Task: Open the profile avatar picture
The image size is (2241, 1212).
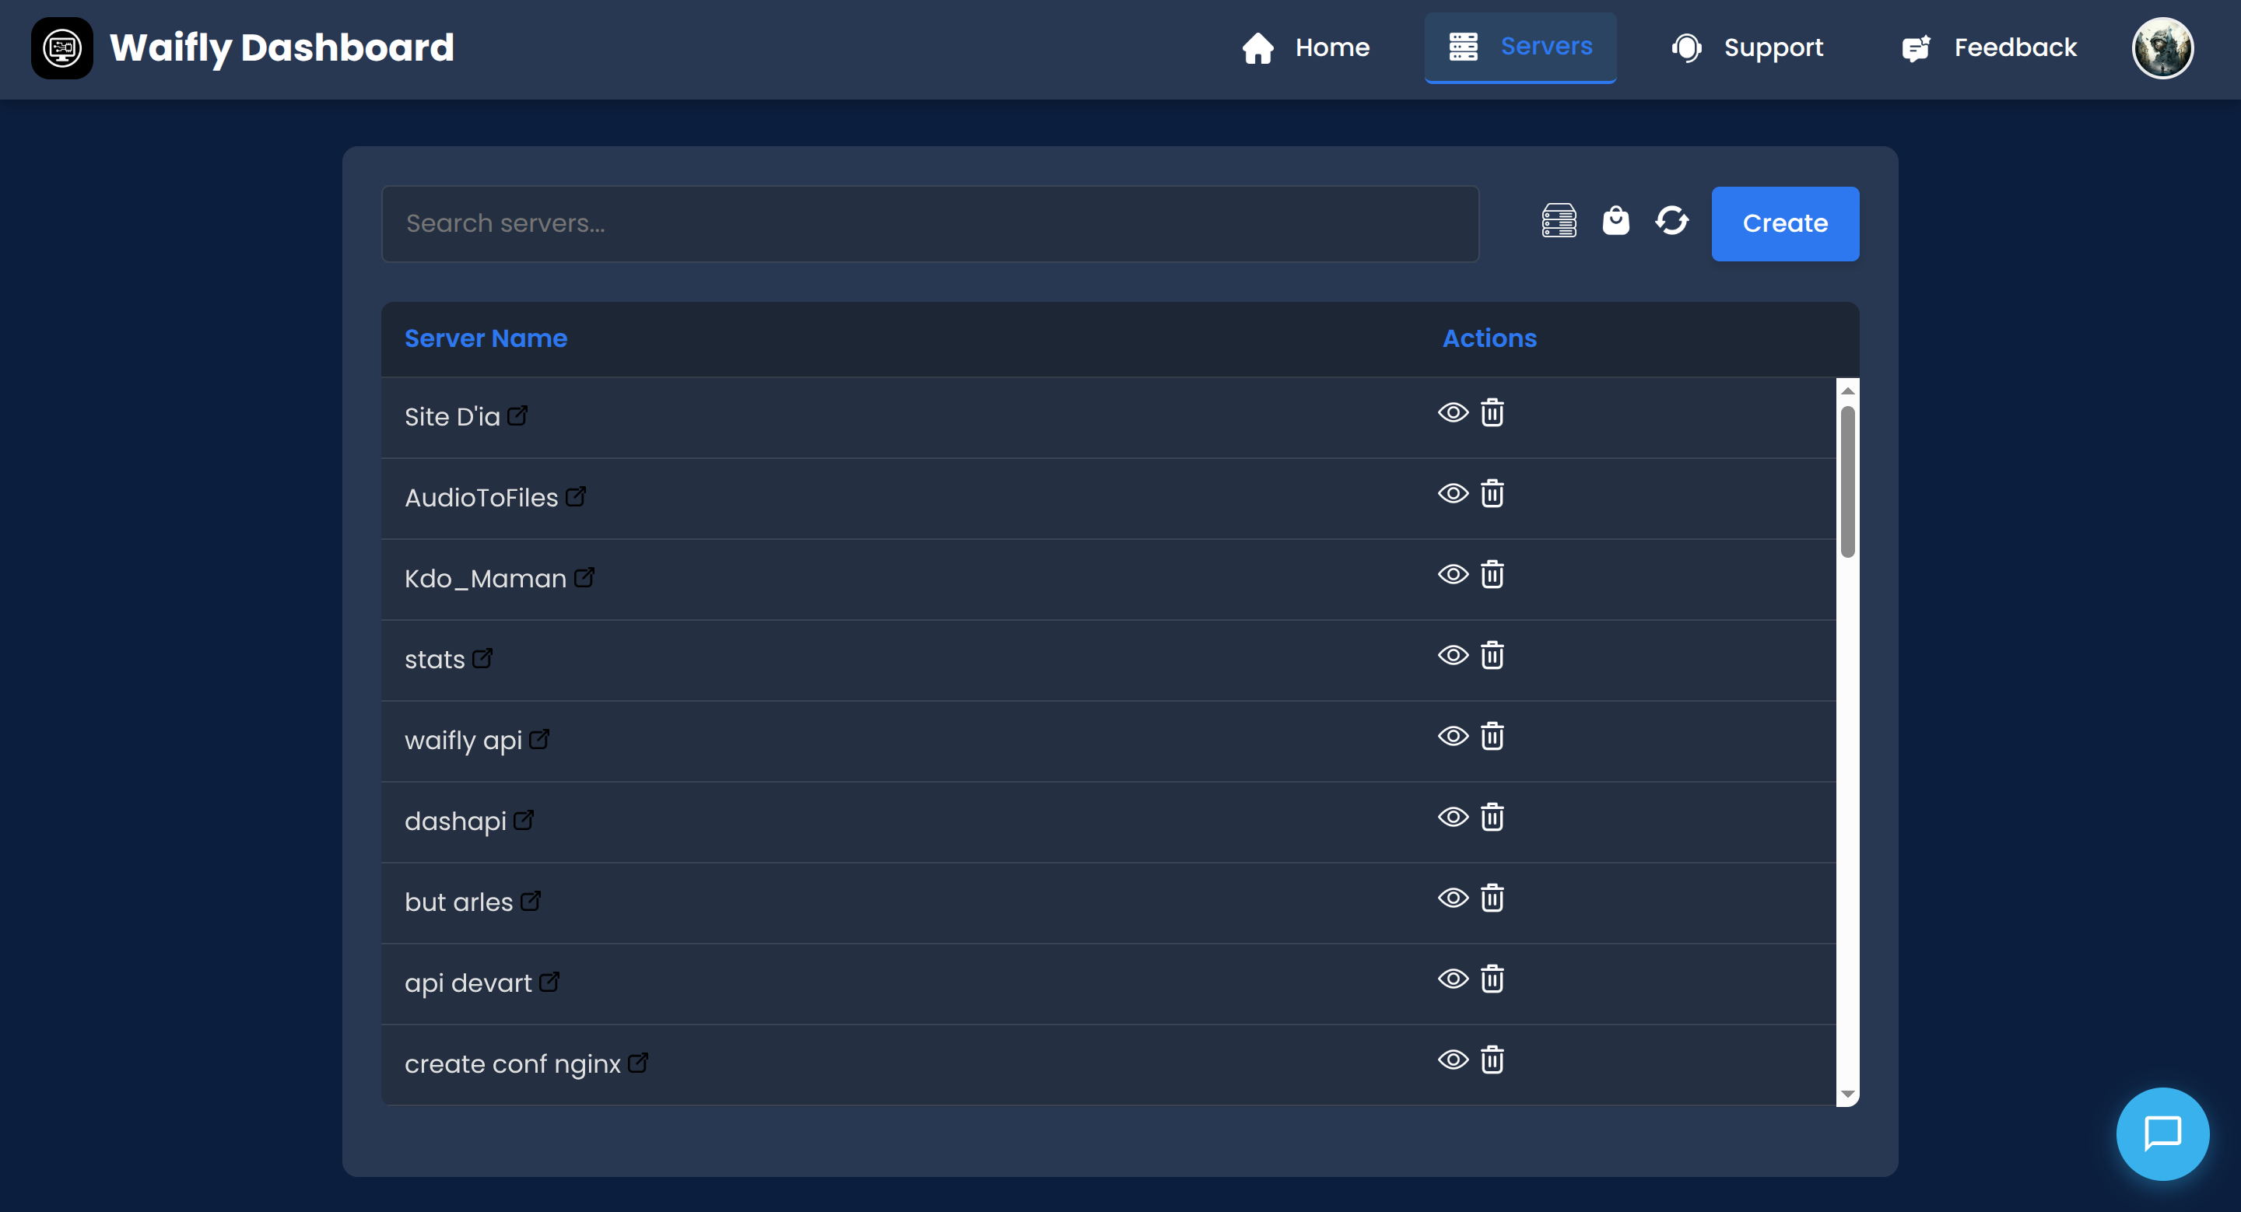Action: pyautogui.click(x=2162, y=47)
